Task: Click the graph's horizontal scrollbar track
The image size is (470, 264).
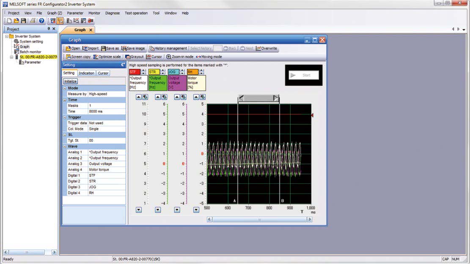Action: pyautogui.click(x=260, y=220)
